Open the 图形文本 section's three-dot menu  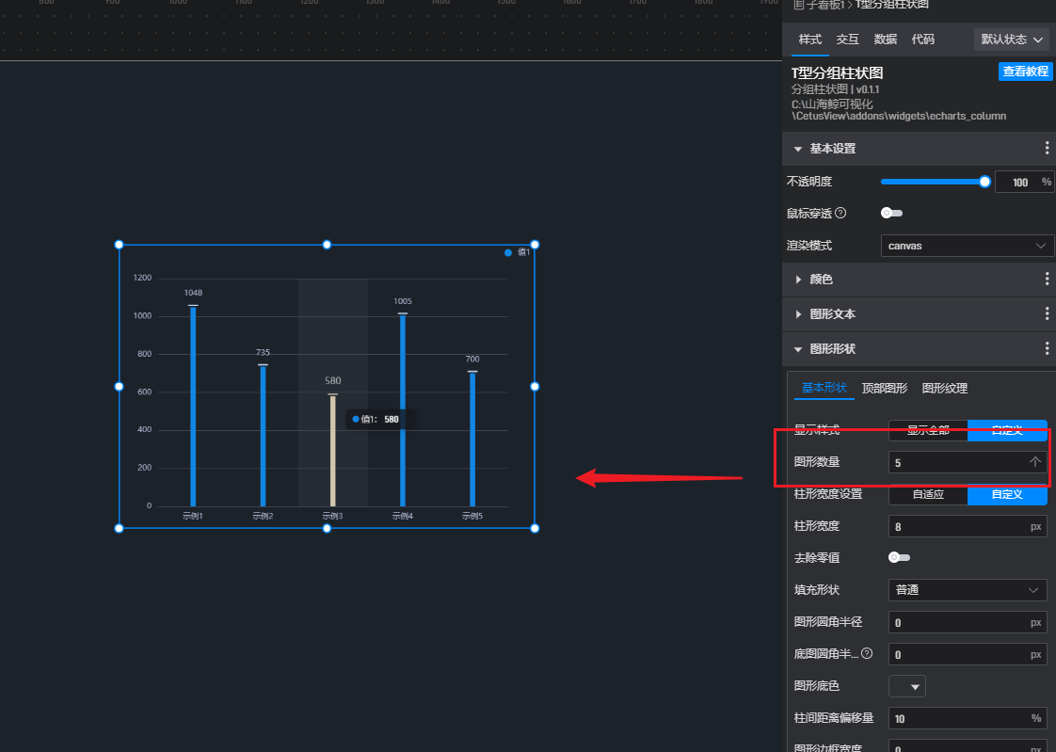(x=1047, y=314)
